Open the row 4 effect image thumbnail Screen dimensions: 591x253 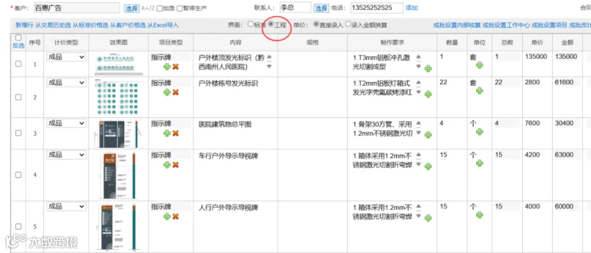coord(118,175)
